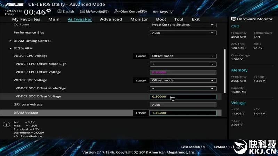Open the Exit tab
This screenshot has width=278, height=156.
pyautogui.click(x=196, y=19)
